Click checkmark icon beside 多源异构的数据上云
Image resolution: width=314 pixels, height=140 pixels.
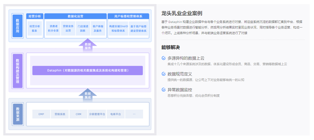[164, 58]
